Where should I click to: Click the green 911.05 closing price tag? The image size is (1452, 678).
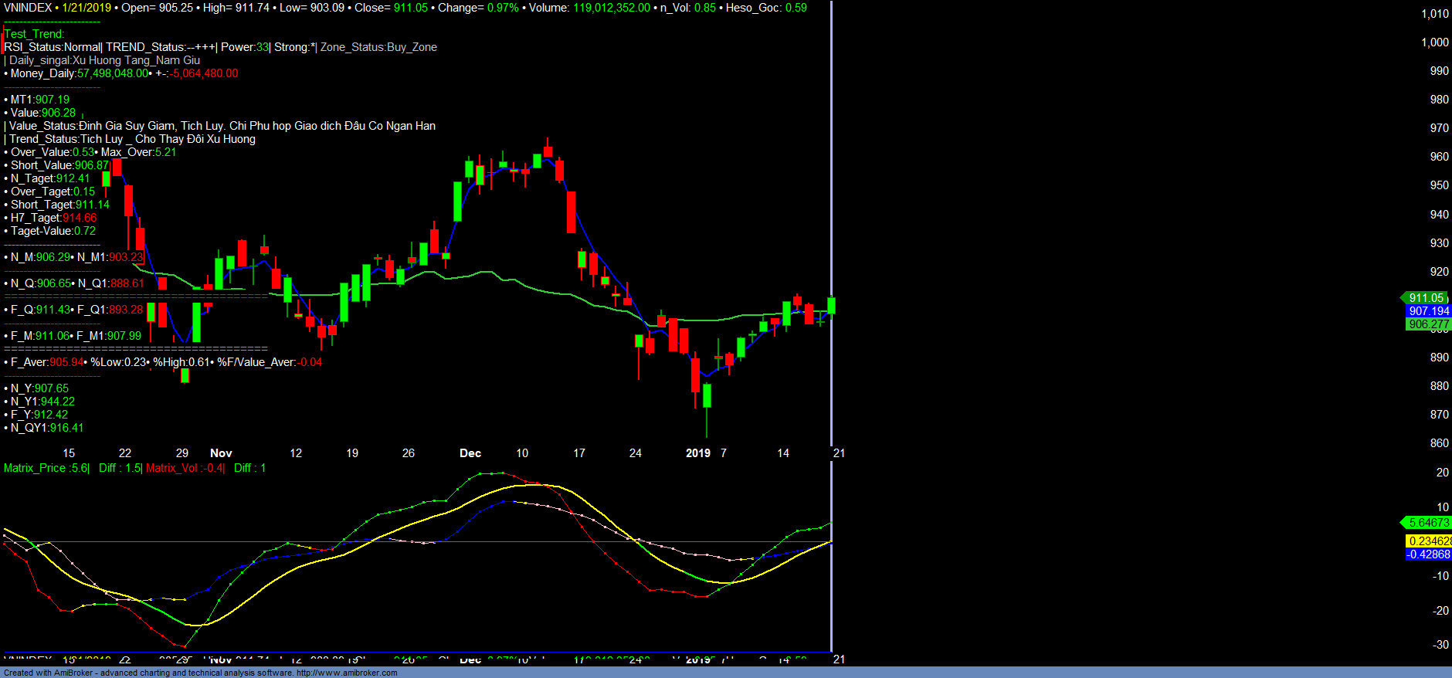click(1426, 298)
